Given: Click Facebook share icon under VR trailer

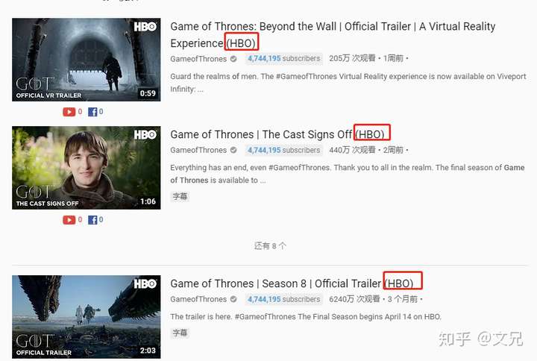Looking at the screenshot, I should click(x=92, y=112).
